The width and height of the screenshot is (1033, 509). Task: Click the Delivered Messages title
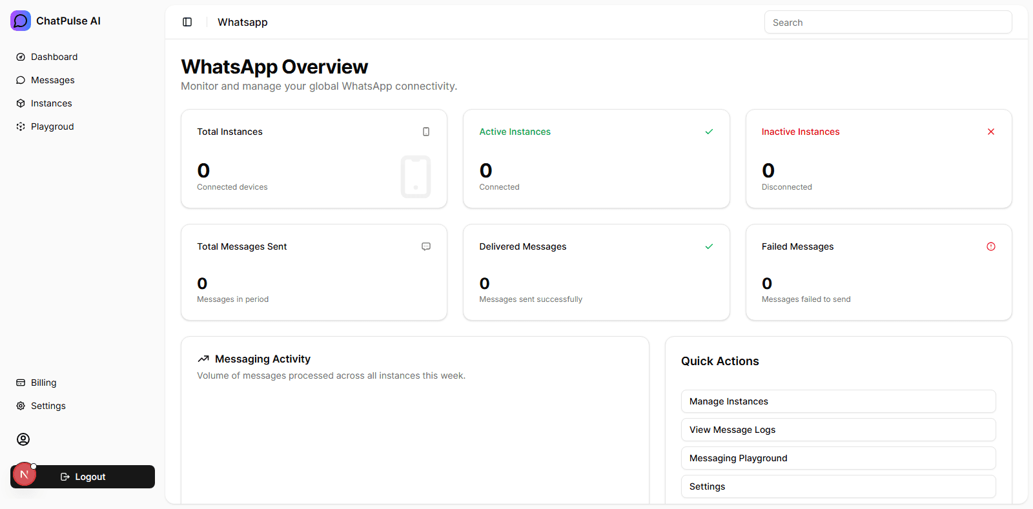tap(523, 246)
